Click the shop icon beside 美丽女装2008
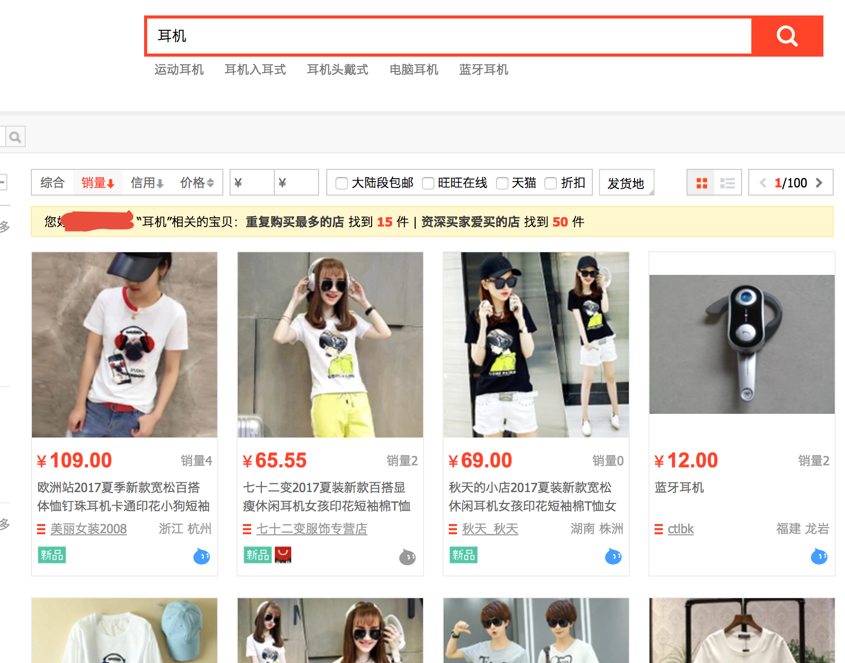 (x=41, y=529)
